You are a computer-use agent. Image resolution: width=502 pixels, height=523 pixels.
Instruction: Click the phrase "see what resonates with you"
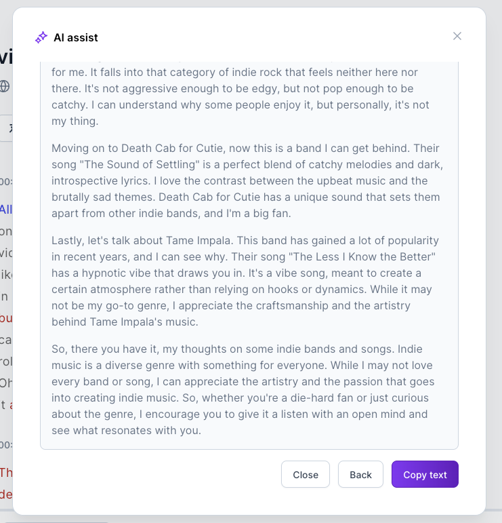coord(126,430)
